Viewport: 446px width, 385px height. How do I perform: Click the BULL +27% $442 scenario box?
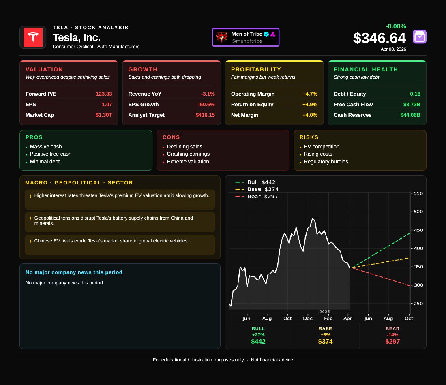click(258, 336)
